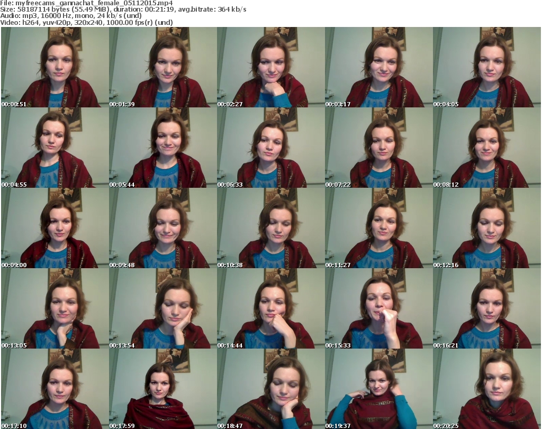
Task: Click the 00:08:12 timestamp label
Action: [x=446, y=185]
